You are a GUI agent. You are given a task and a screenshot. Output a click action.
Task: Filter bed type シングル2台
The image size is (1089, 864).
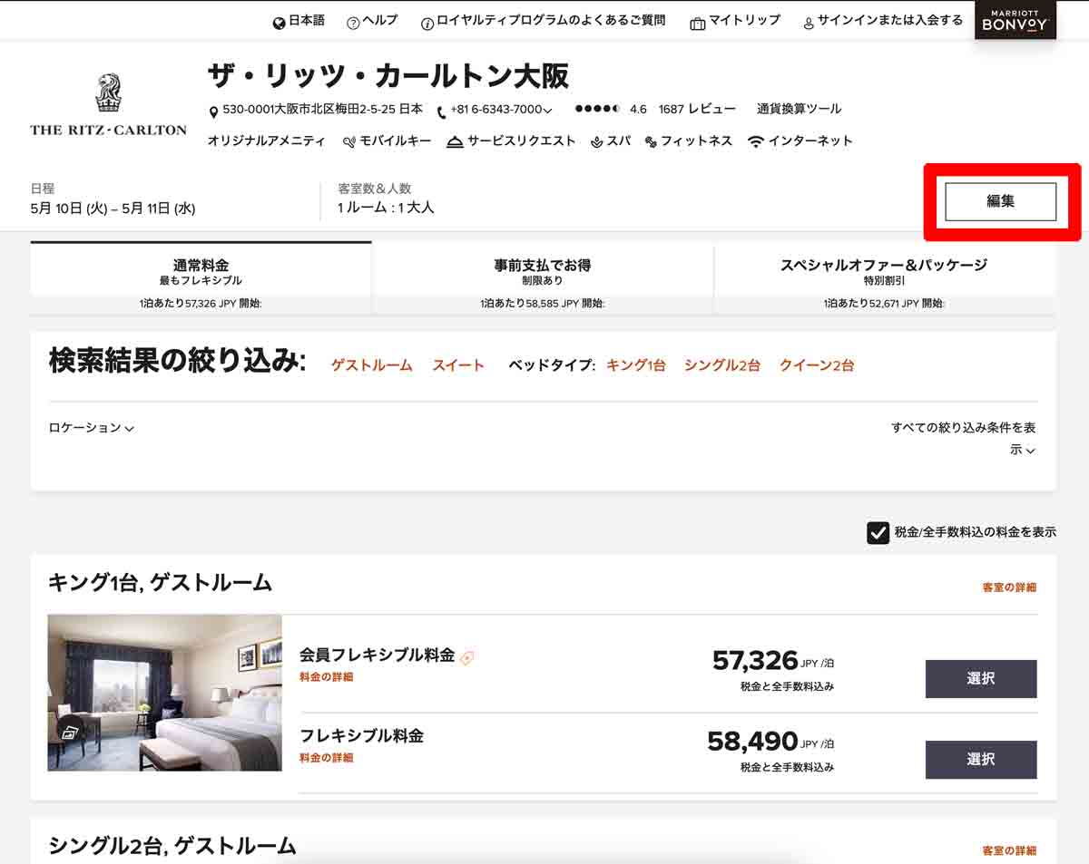click(722, 365)
